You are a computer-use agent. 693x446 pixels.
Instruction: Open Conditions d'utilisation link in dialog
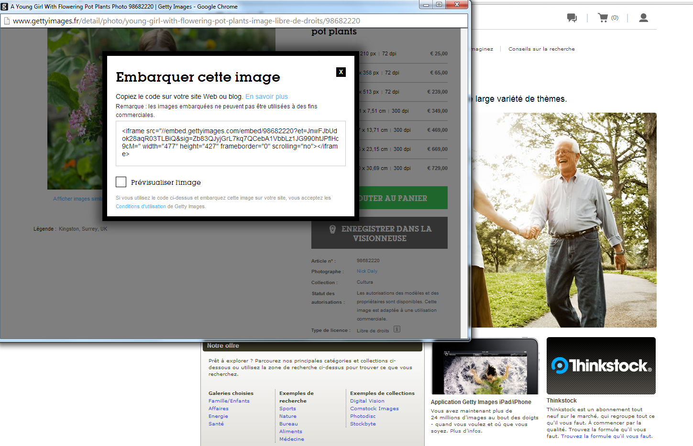click(141, 206)
